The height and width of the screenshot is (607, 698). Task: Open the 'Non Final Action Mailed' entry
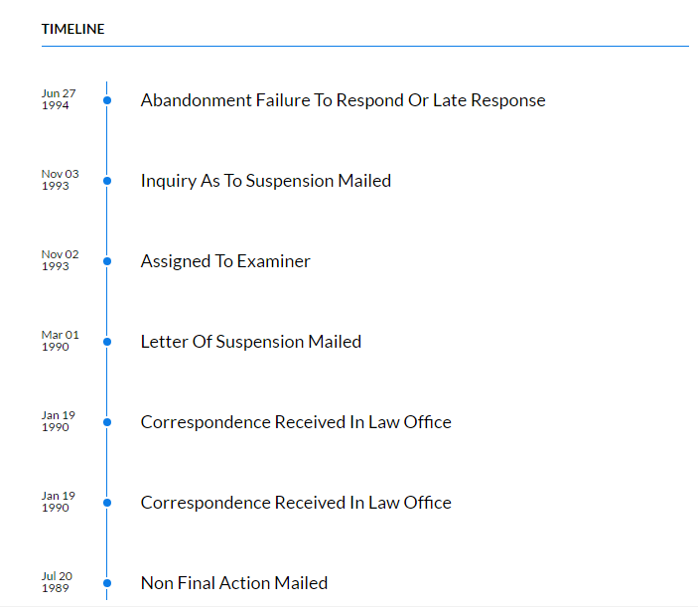(x=234, y=583)
